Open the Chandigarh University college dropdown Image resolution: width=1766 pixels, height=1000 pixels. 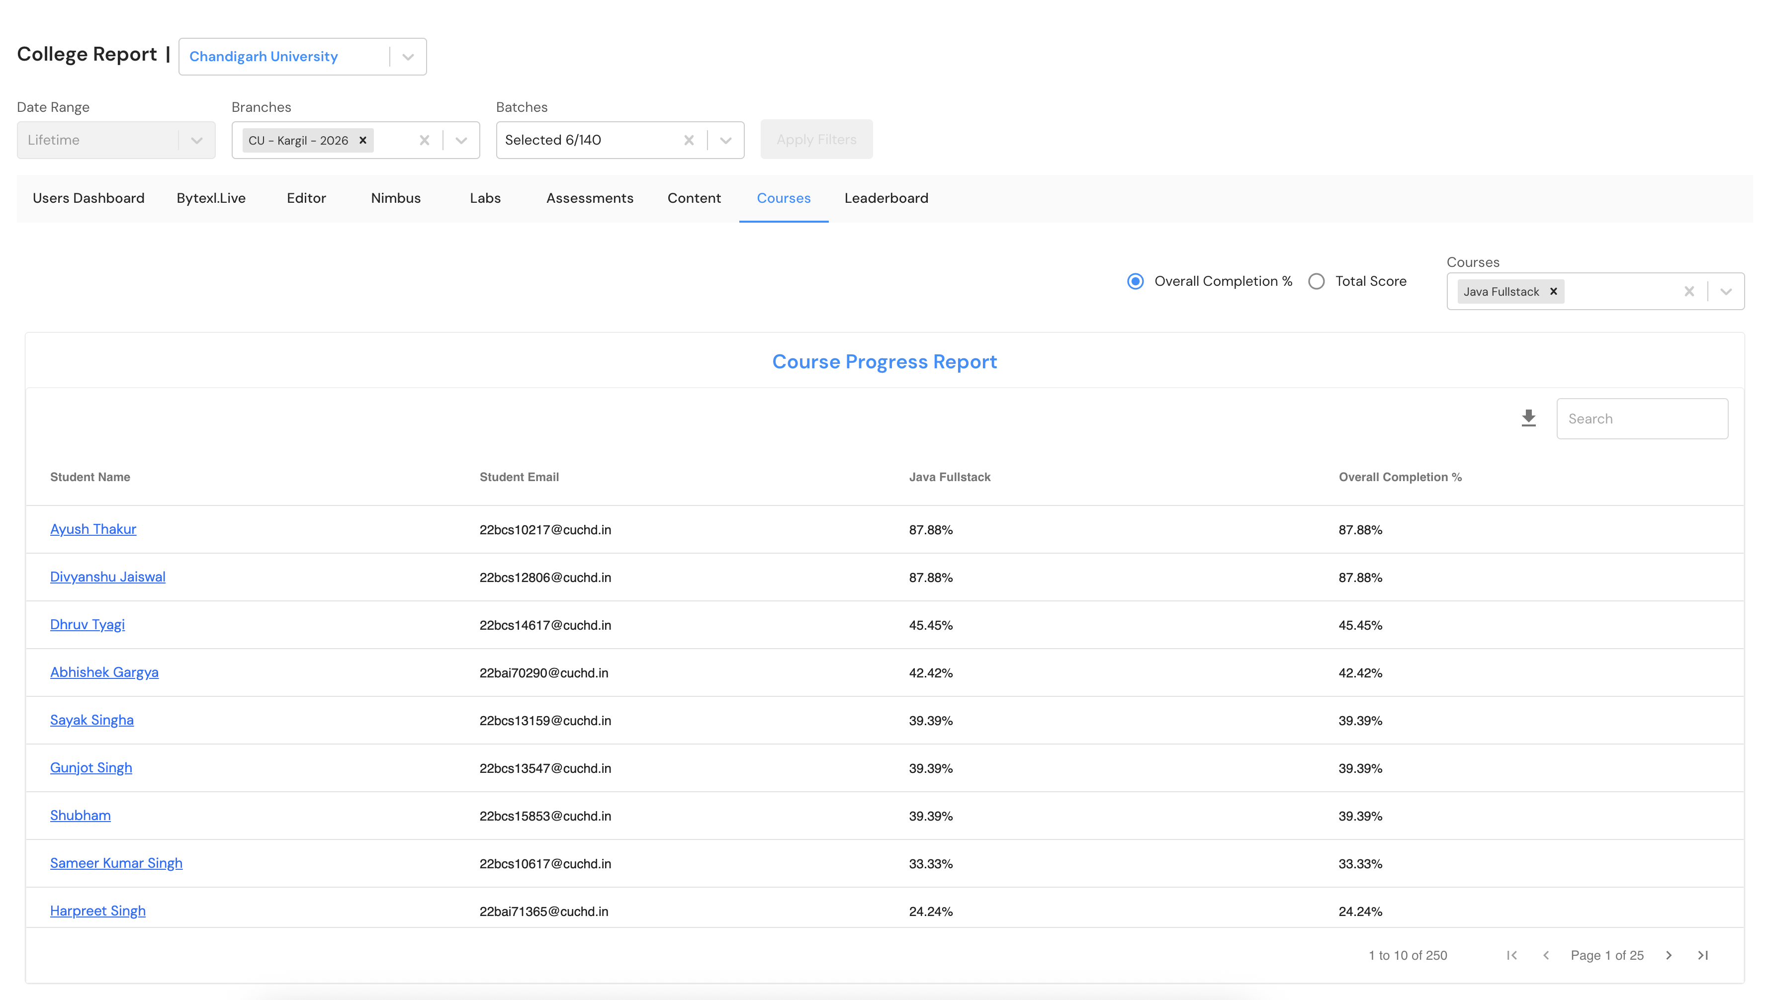click(408, 56)
